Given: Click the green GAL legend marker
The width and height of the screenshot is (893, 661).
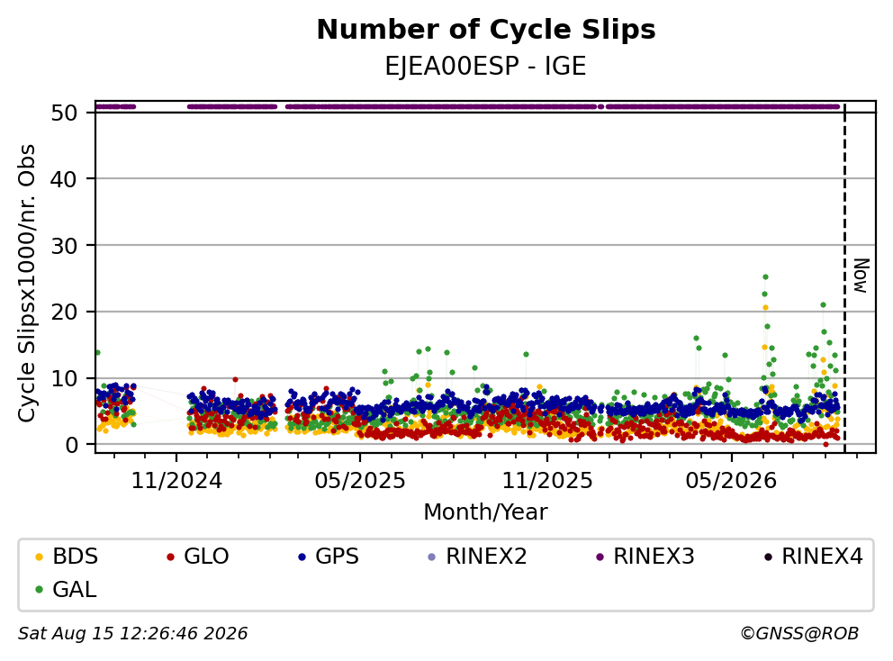Looking at the screenshot, I should tap(40, 590).
